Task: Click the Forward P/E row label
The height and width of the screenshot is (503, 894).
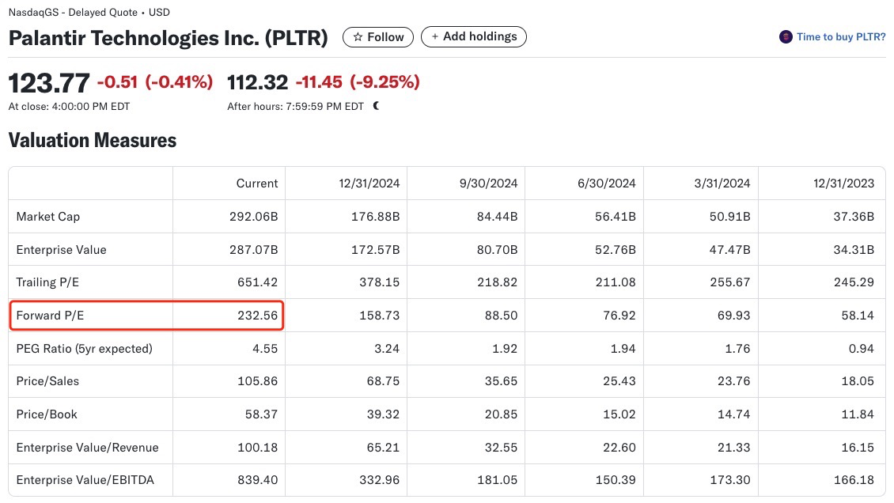Action: (50, 316)
